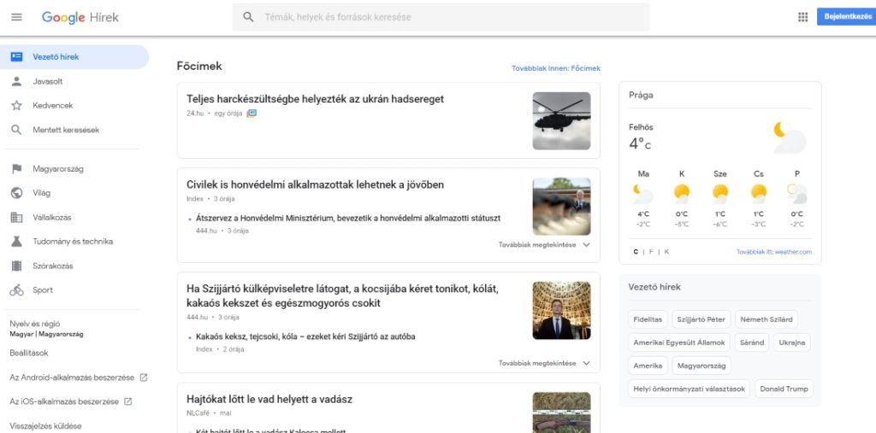
Task: Select Sáránd topic chip
Action: point(751,342)
